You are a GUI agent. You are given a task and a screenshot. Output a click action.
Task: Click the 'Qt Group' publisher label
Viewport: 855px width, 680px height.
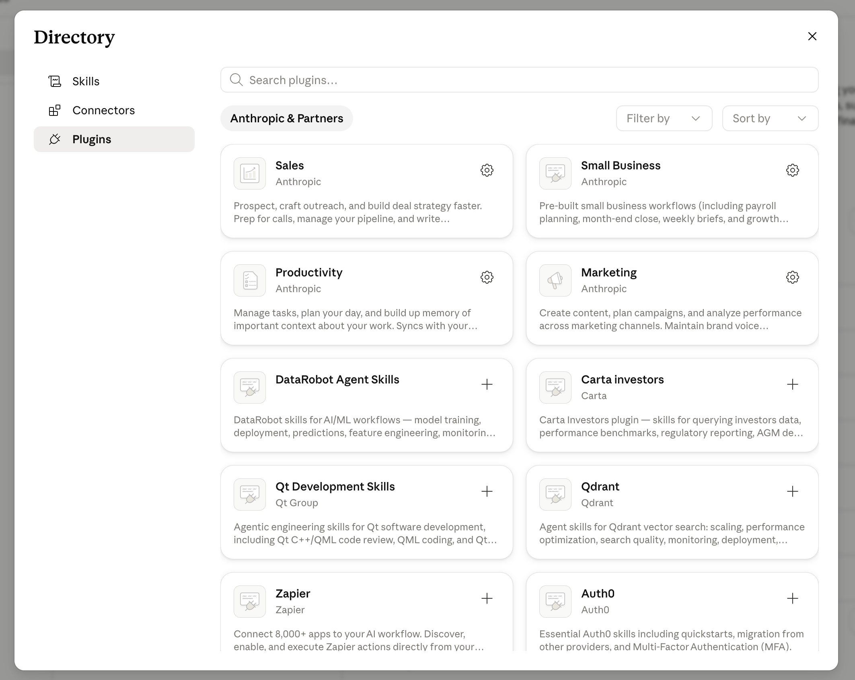coord(297,503)
